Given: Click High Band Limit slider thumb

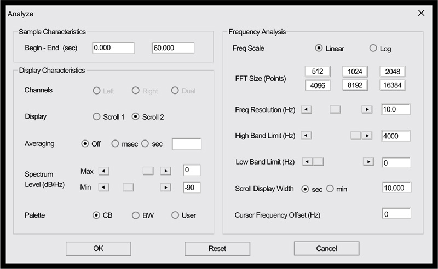Looking at the screenshot, I should 356,136.
